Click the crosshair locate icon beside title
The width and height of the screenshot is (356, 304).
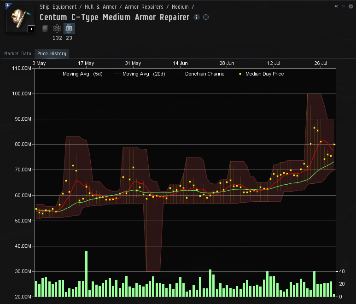206,17
